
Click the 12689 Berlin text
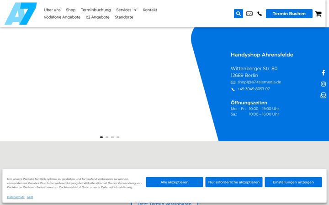click(x=244, y=75)
